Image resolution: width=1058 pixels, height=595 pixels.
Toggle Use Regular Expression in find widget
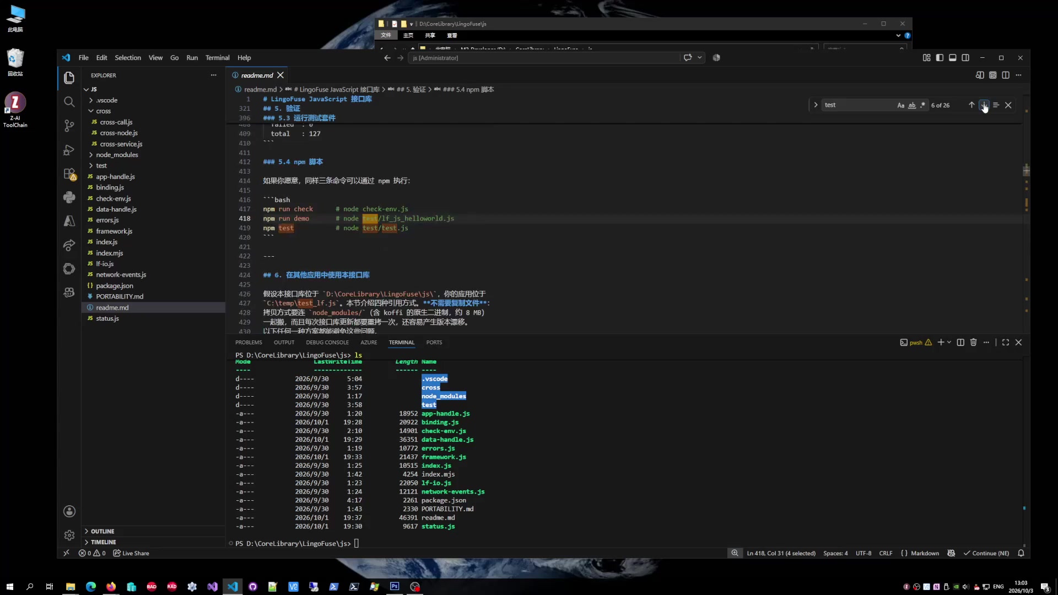coord(923,105)
